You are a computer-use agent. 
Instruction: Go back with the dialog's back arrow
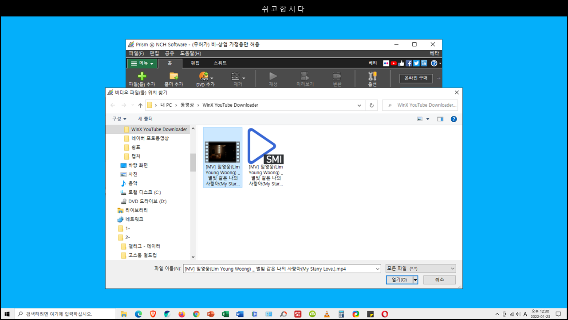click(113, 105)
